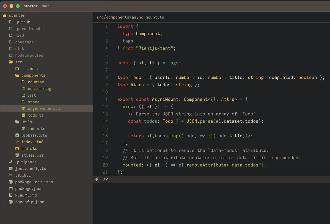Viewport: 330px width, 224px height.
Task: Open the index.html file name
Action: coord(32,142)
